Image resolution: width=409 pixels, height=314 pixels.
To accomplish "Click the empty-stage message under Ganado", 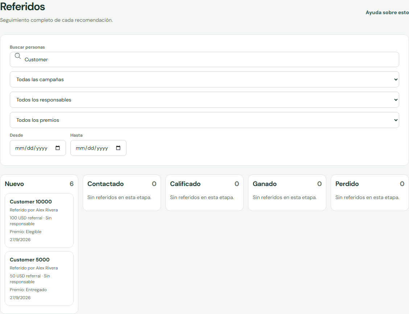I will click(x=285, y=197).
